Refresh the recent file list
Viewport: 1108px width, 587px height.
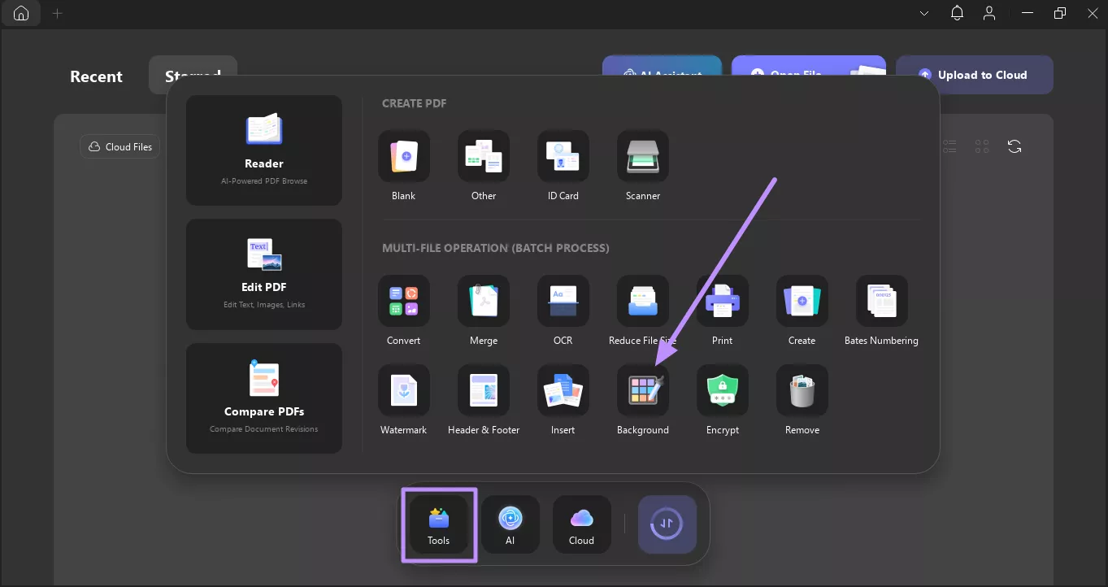coord(1015,146)
